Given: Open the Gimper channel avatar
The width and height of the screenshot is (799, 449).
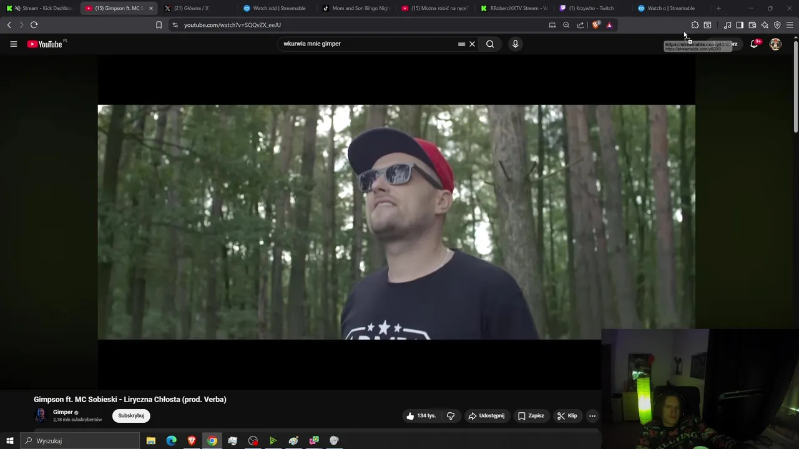Looking at the screenshot, I should coord(41,415).
